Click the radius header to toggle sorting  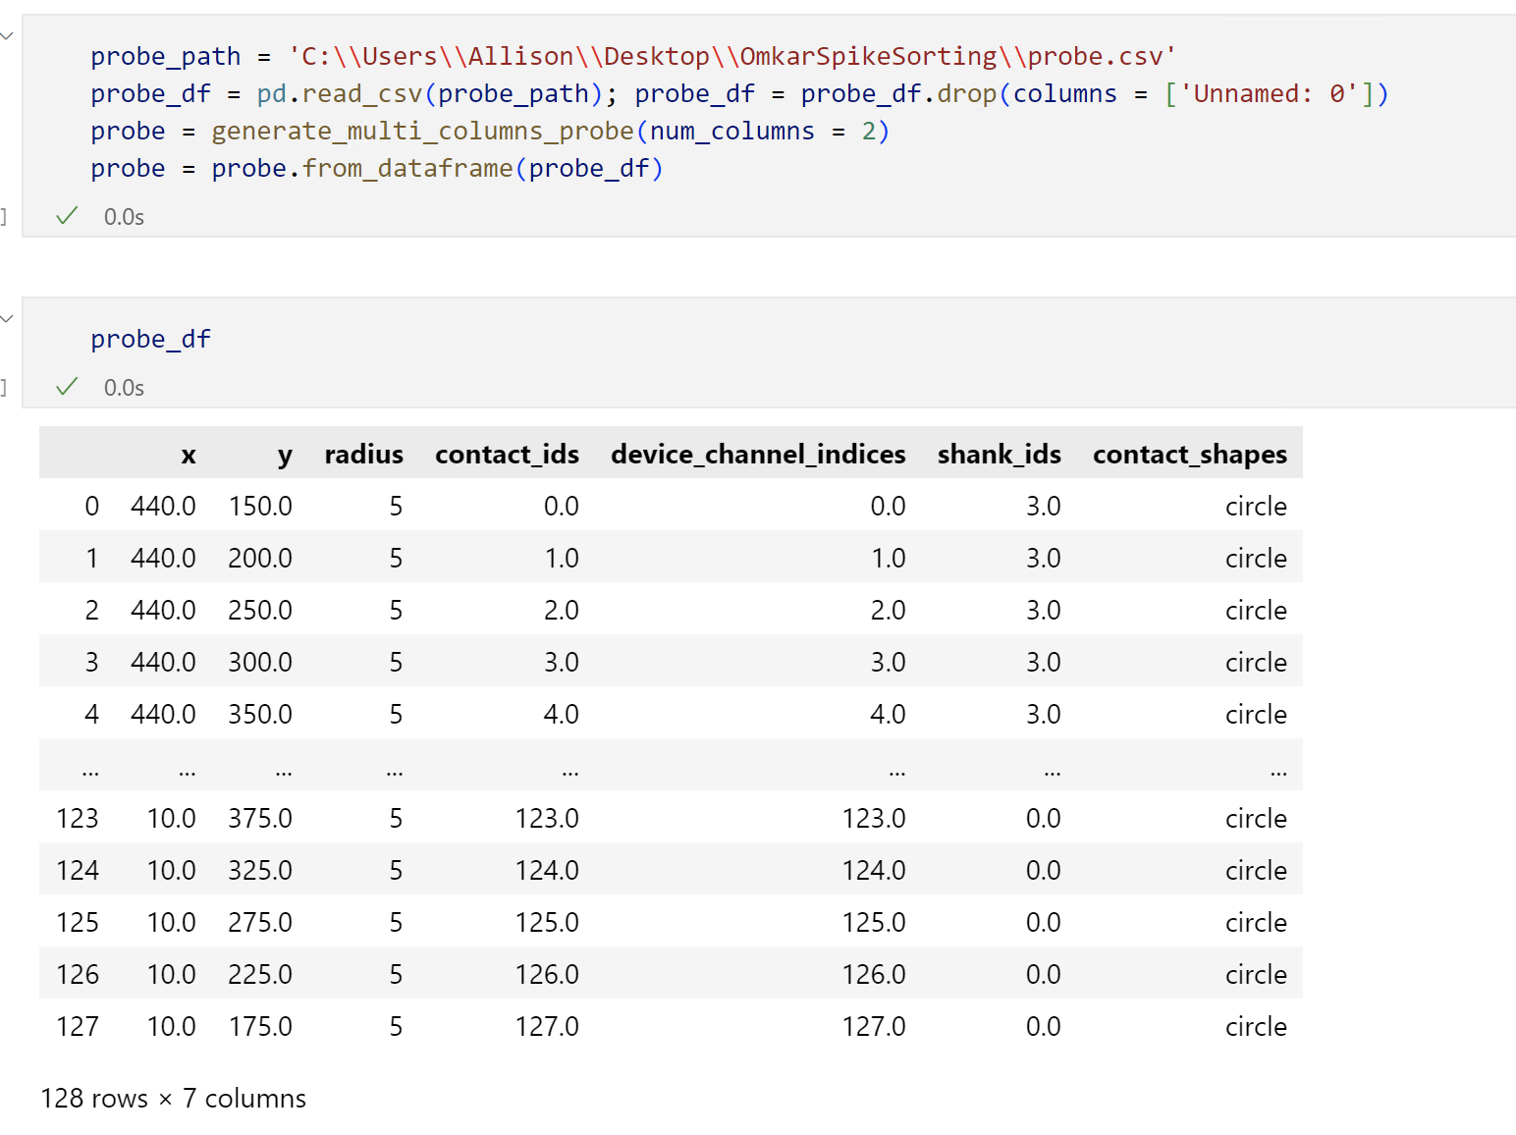coord(363,454)
